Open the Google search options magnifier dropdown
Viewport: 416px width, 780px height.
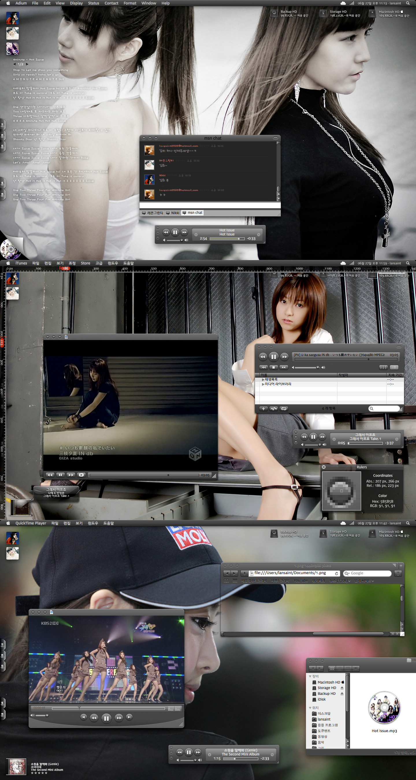click(x=347, y=573)
